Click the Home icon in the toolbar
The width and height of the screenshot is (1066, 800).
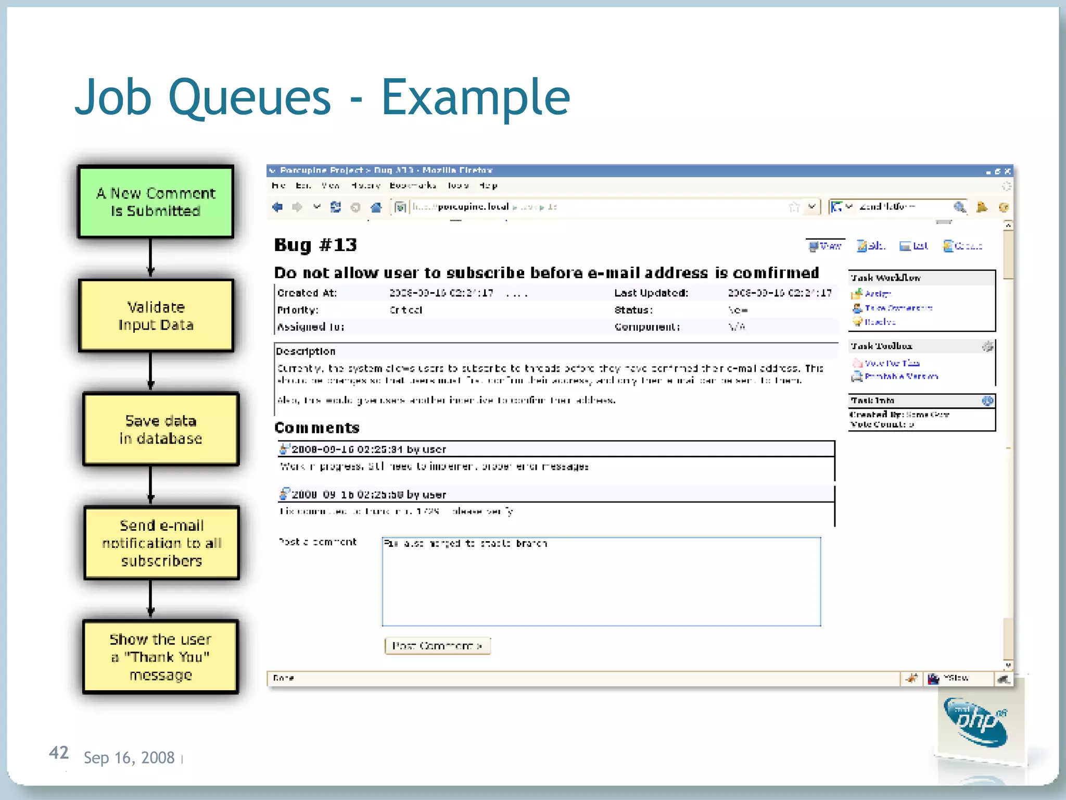376,207
